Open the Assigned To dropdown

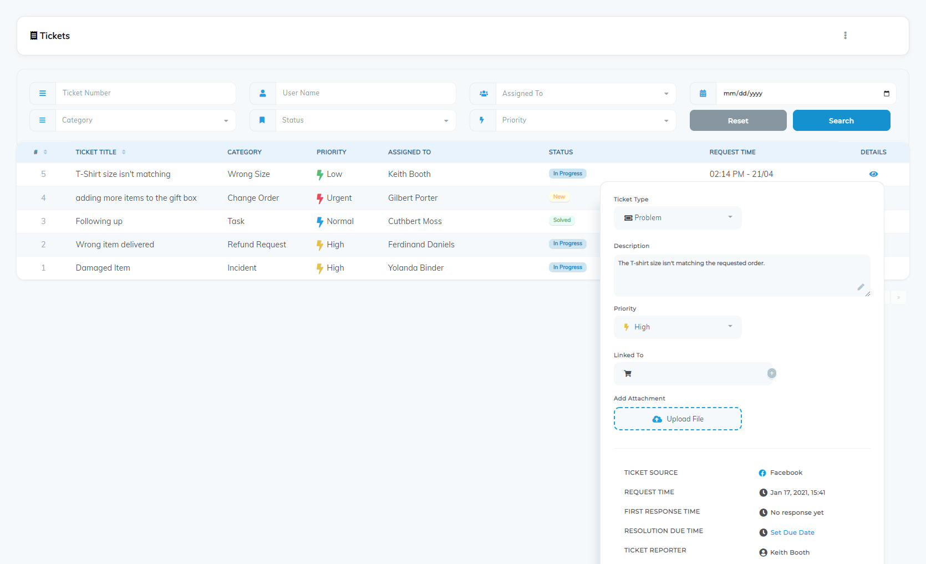tap(586, 94)
